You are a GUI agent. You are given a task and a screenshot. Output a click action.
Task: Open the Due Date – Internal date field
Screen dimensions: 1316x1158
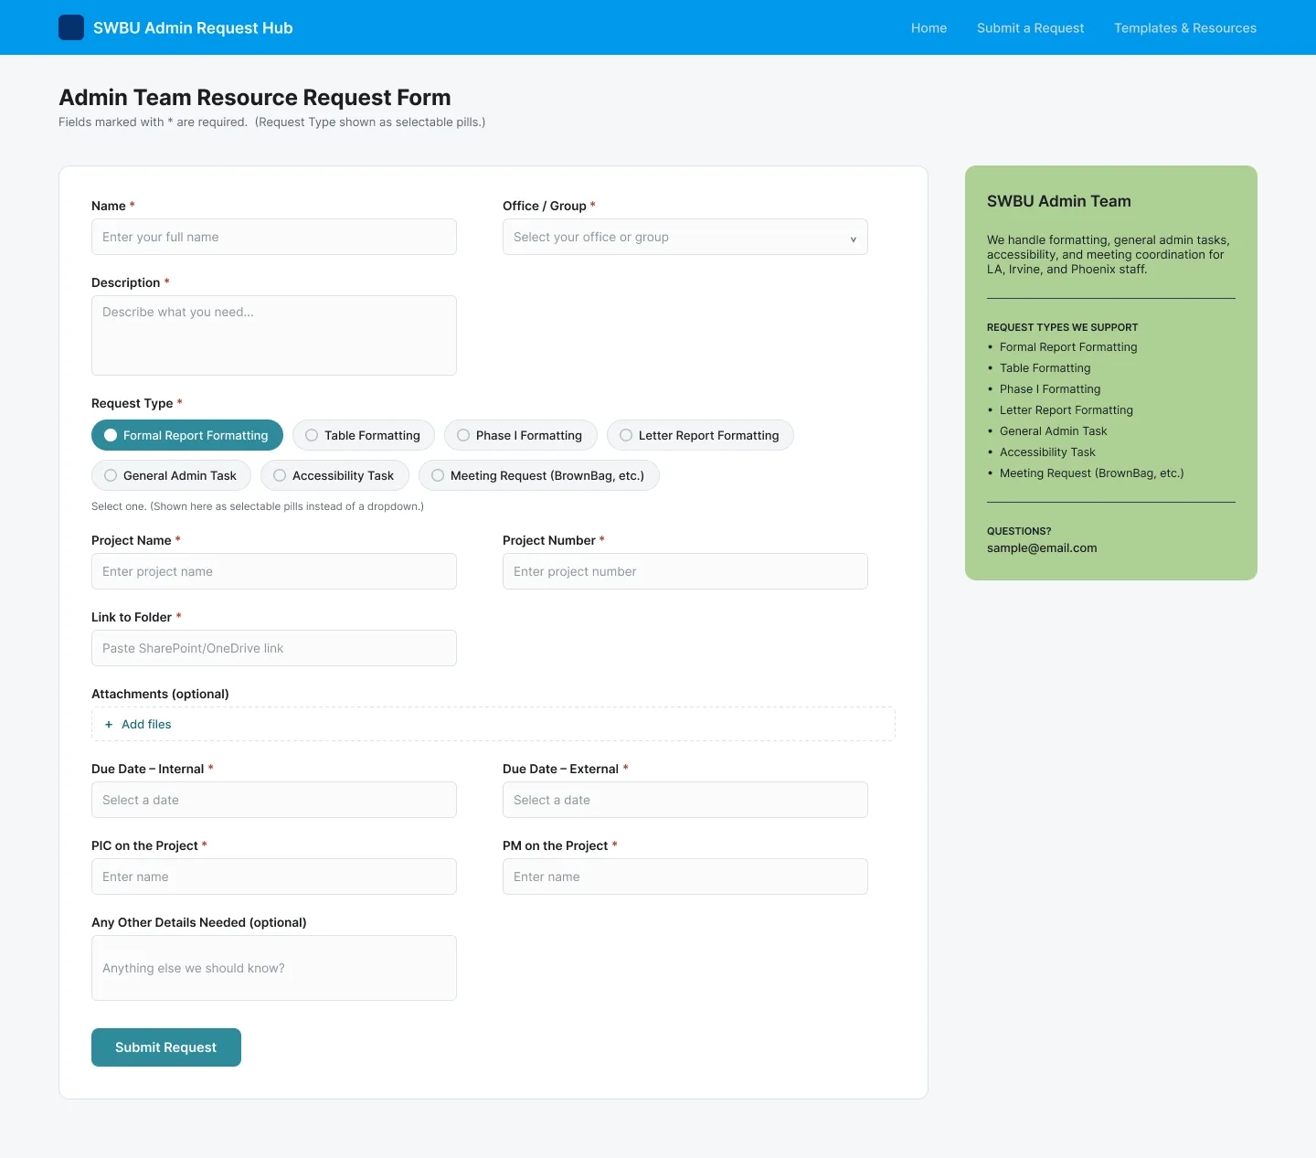[274, 800]
